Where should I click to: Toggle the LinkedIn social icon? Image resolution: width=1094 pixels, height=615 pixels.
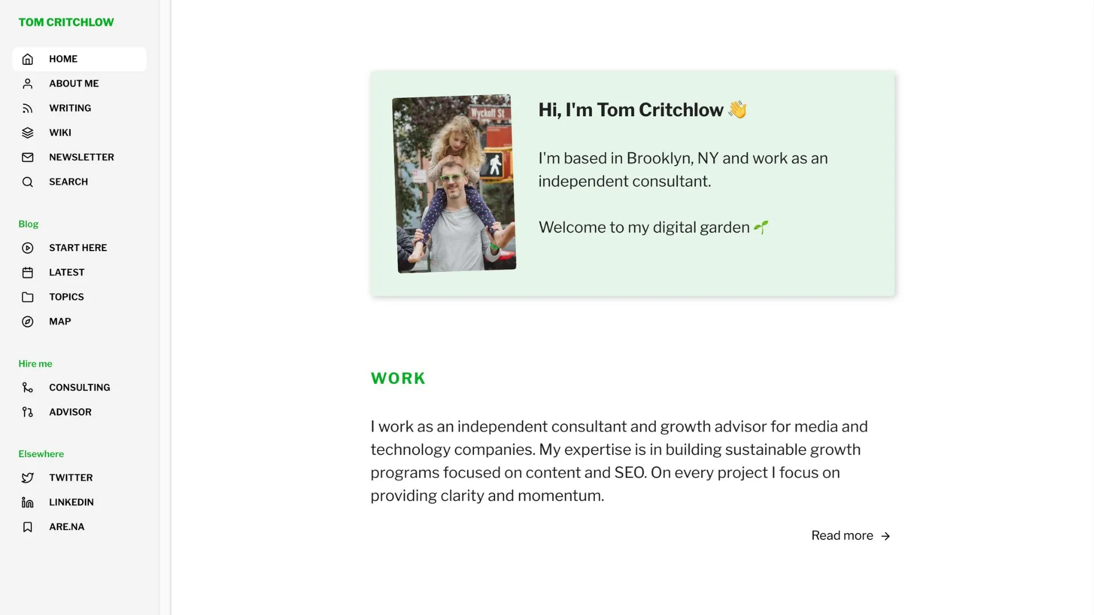(x=27, y=502)
